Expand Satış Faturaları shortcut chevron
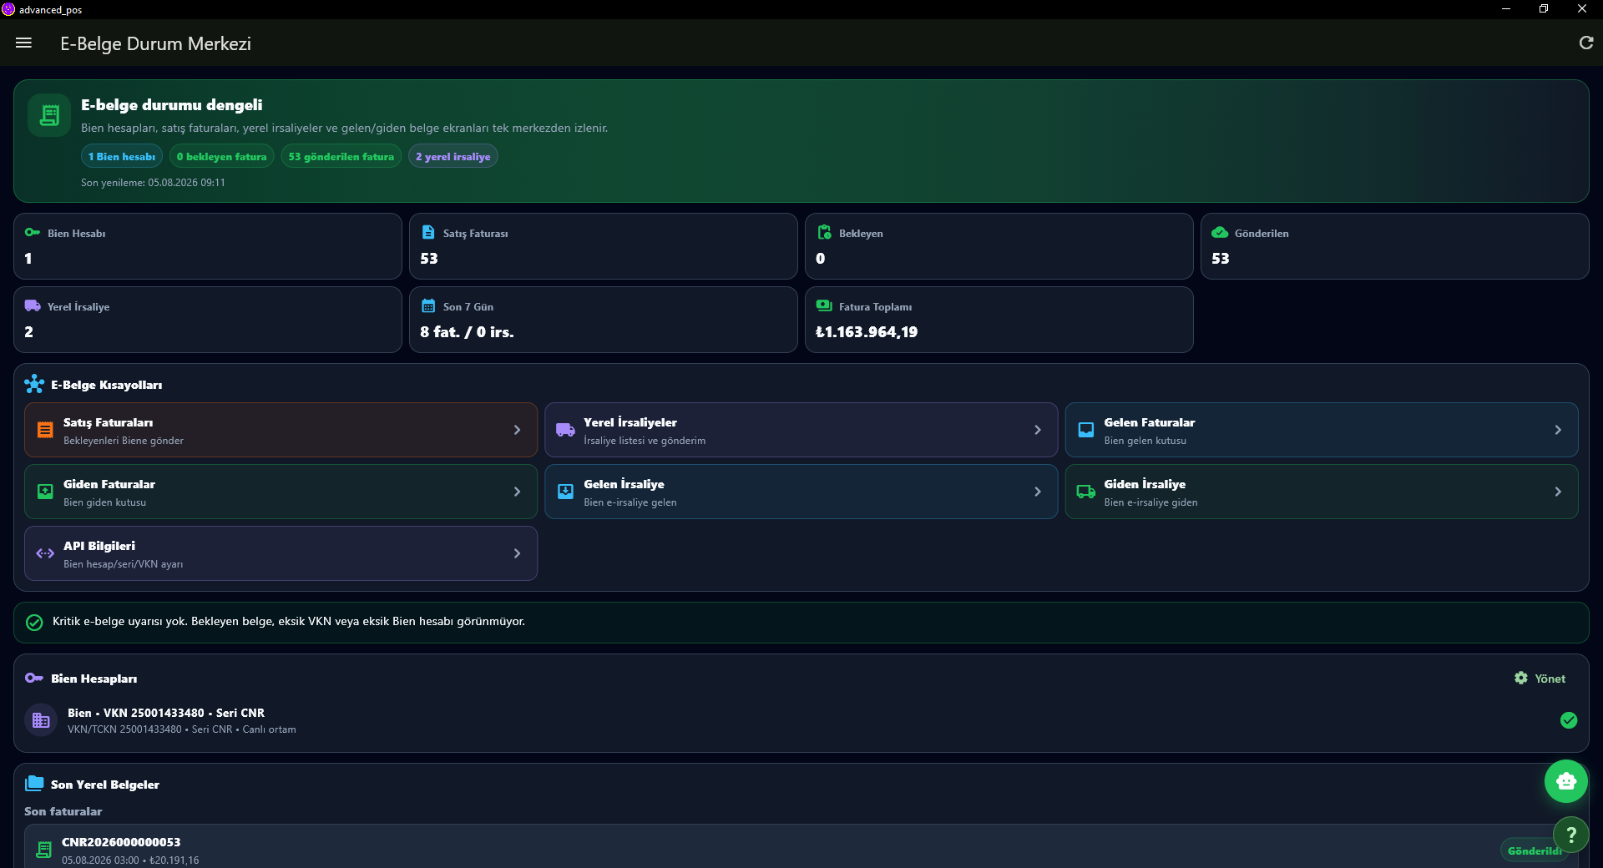This screenshot has height=868, width=1603. (x=517, y=430)
